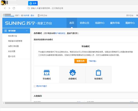The height and width of the screenshot is (111, 138).
Task: Open 我的易付宝 in sidebar
Action: (12, 36)
